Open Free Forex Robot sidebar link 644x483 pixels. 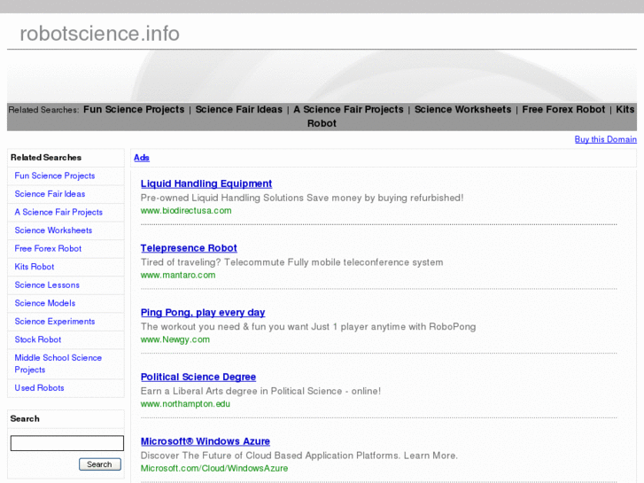point(48,249)
